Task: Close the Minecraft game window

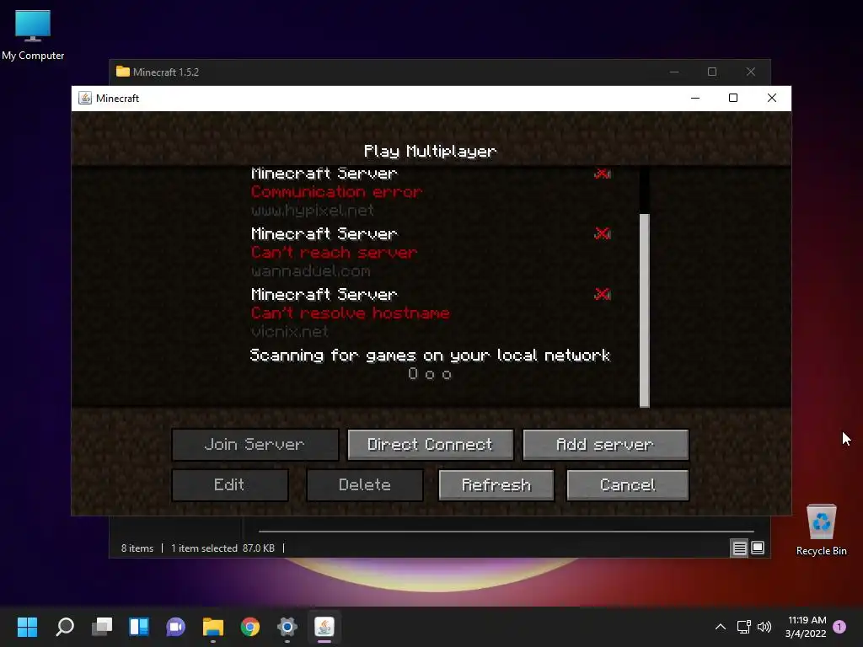Action: point(772,98)
